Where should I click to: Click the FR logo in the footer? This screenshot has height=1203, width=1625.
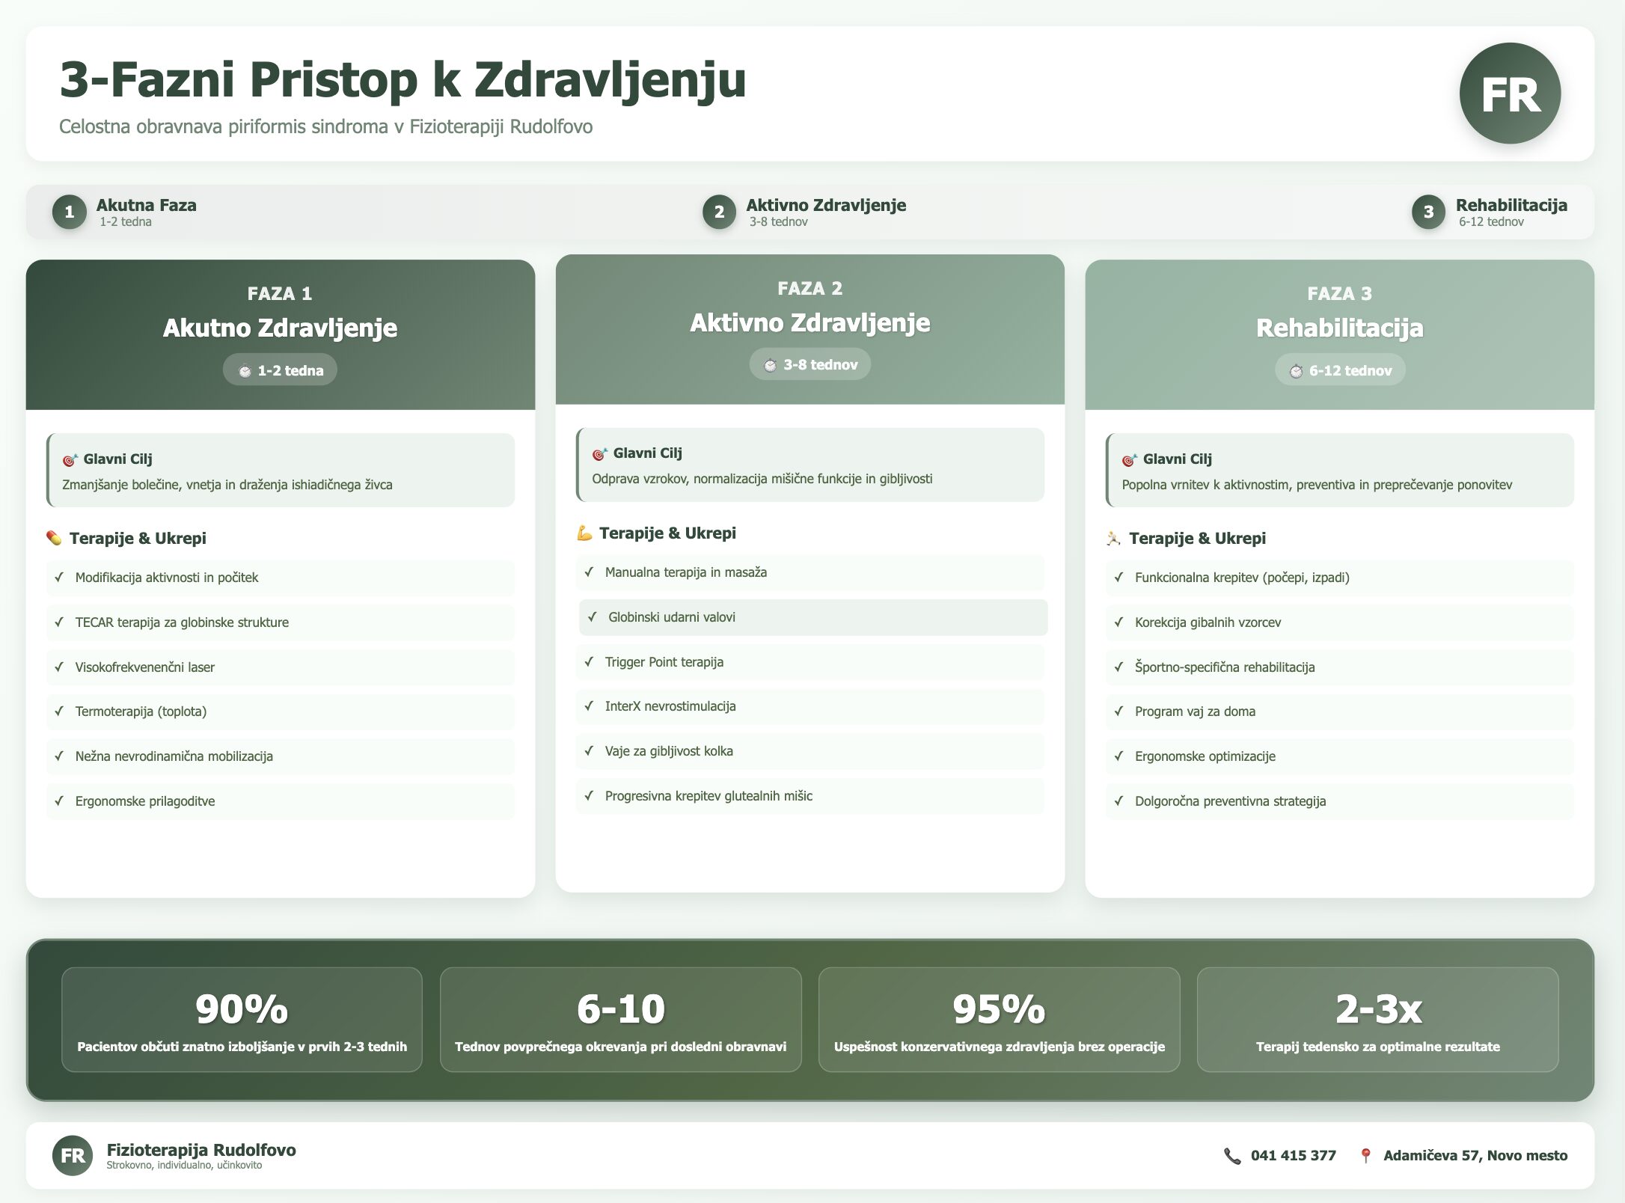click(x=73, y=1155)
